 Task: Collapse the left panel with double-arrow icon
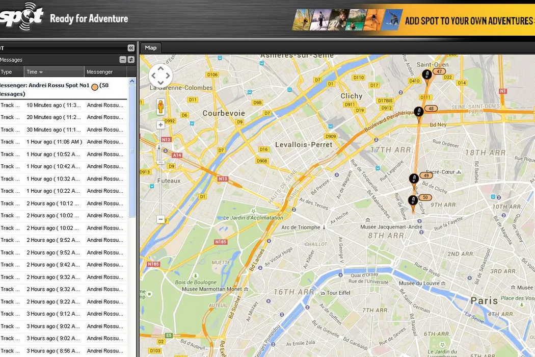click(131, 48)
